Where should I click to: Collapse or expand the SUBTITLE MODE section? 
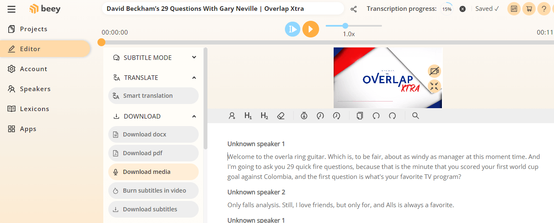[x=155, y=58]
